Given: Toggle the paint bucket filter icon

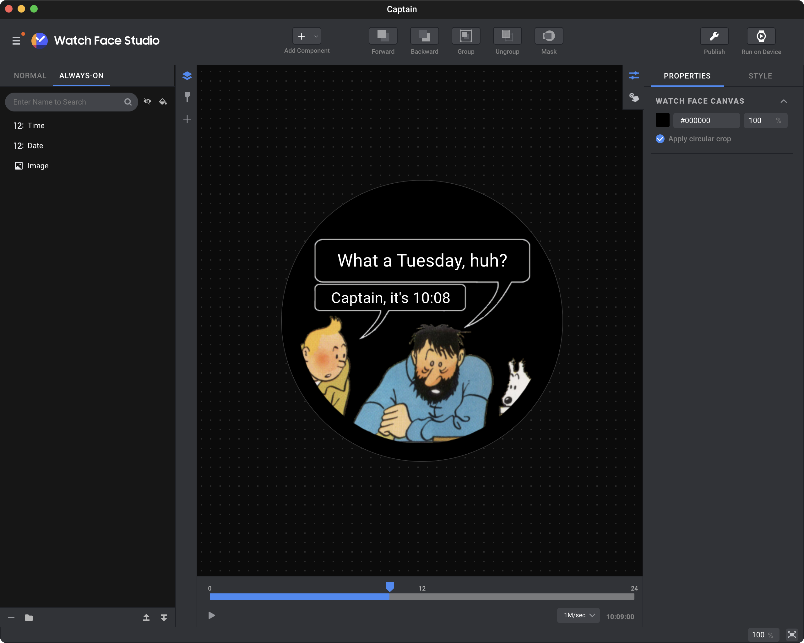Looking at the screenshot, I should click(163, 101).
